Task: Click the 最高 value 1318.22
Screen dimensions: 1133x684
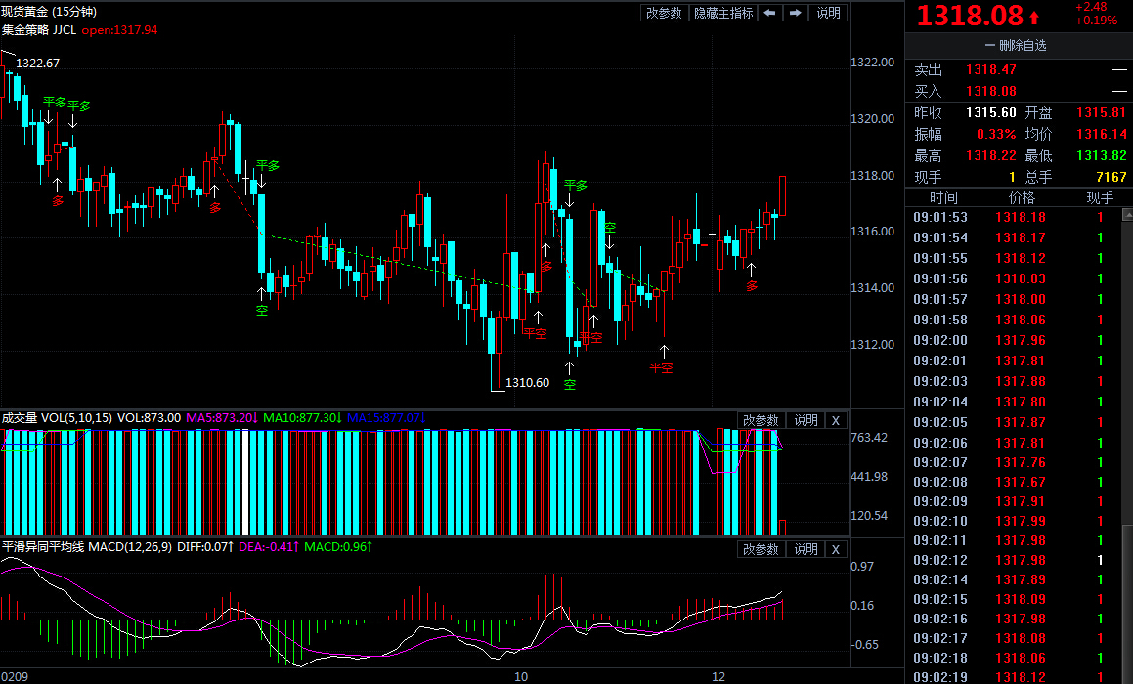Action: pos(990,156)
